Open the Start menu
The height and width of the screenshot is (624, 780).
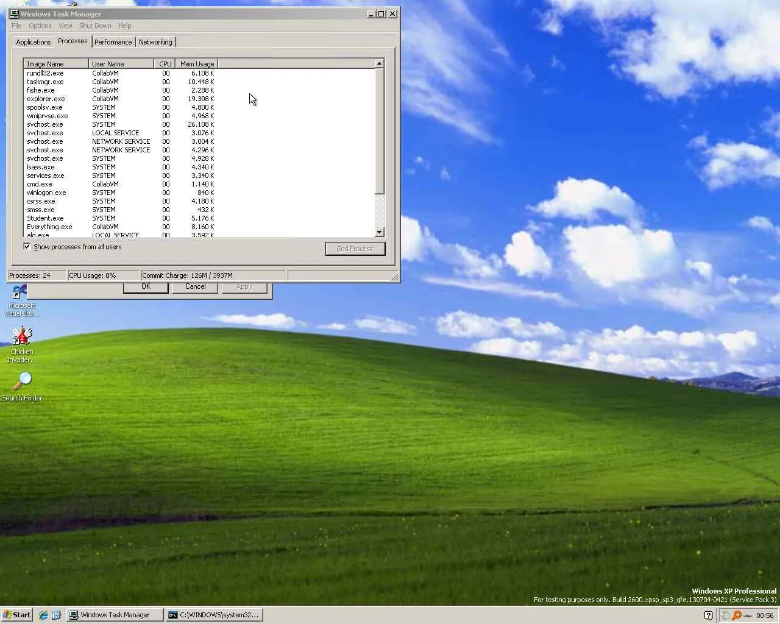pyautogui.click(x=17, y=615)
